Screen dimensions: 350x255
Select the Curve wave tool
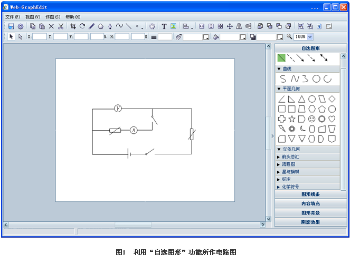tap(119, 26)
